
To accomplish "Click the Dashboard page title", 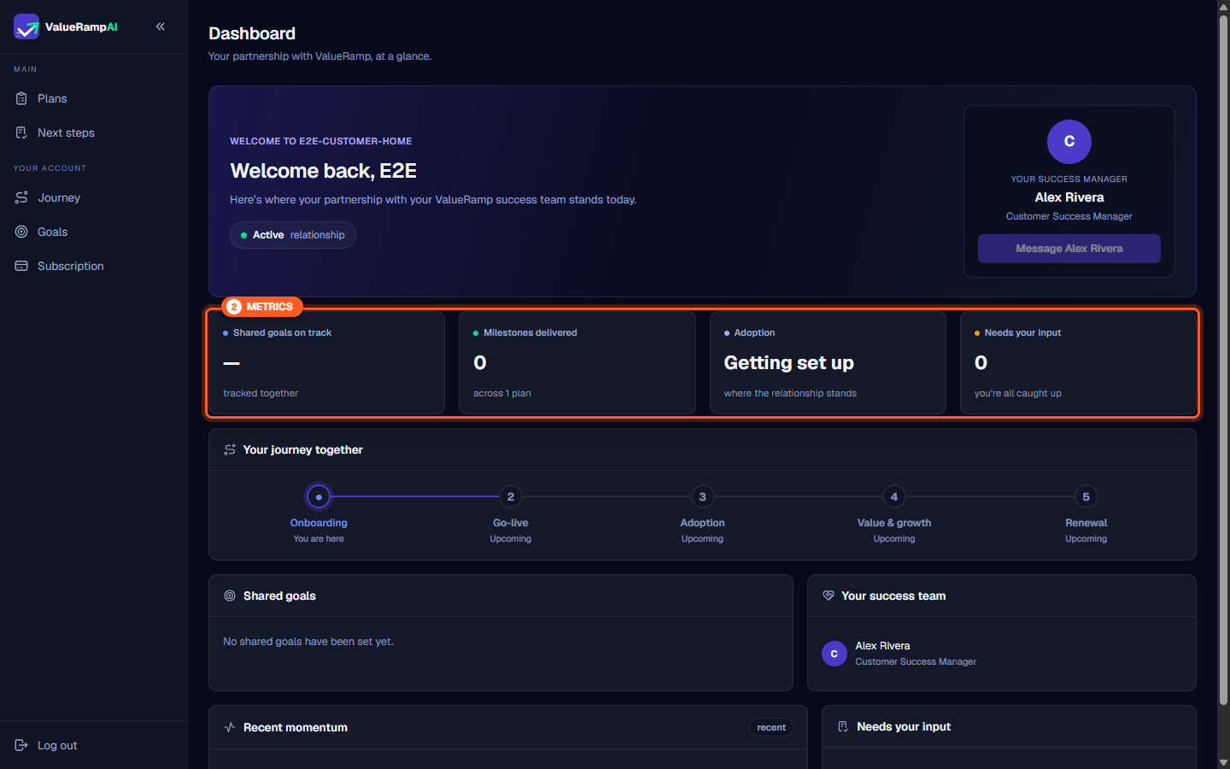I will (252, 33).
